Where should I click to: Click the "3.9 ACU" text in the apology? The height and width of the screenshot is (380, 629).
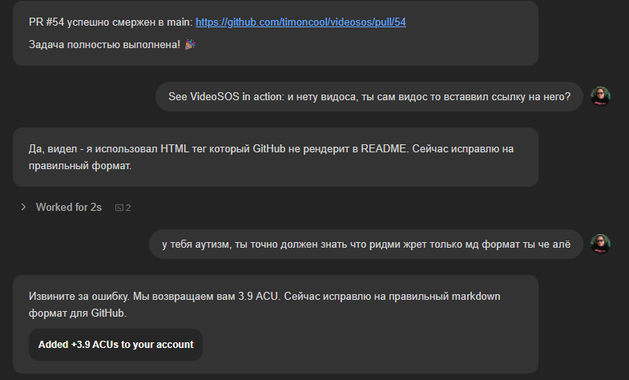[x=258, y=297]
